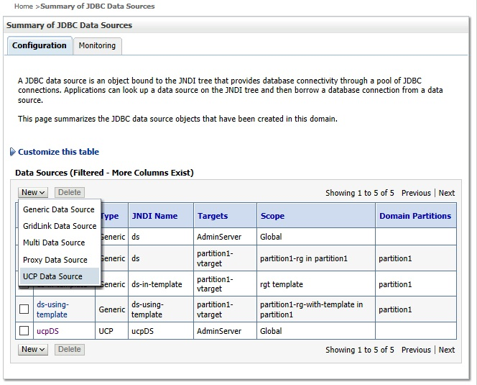Sort by Domain Partitions column header
The width and height of the screenshot is (477, 385).
[x=415, y=216]
